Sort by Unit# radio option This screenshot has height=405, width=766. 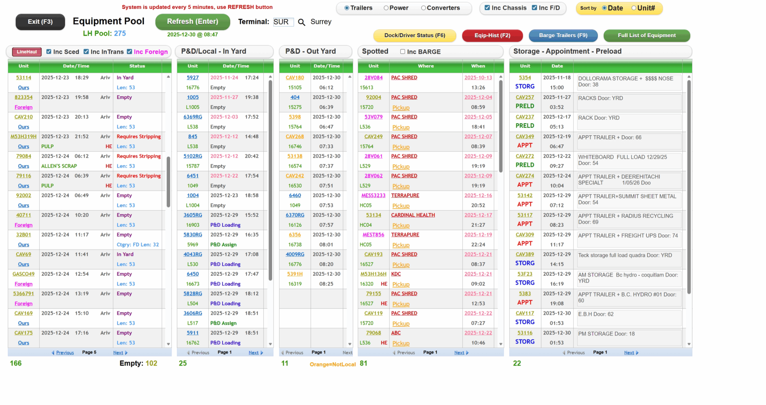click(x=633, y=8)
